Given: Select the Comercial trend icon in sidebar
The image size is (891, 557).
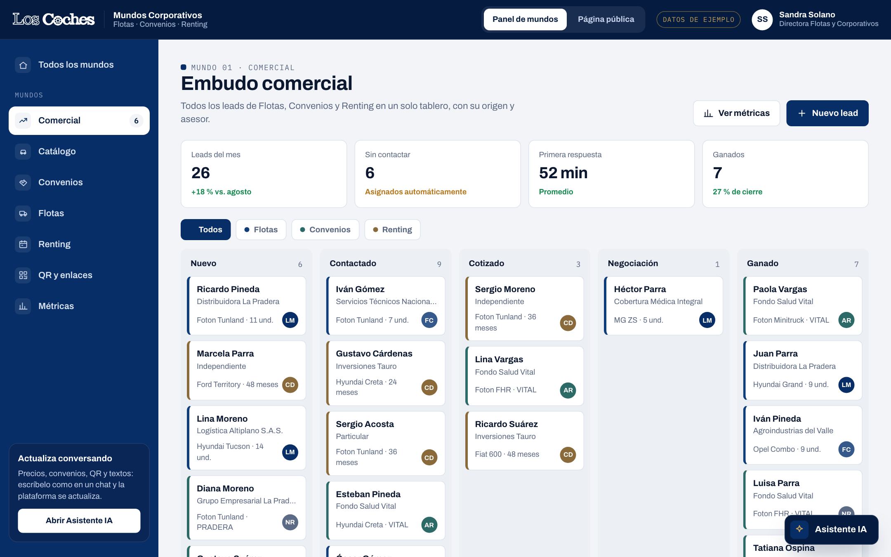Looking at the screenshot, I should tap(23, 120).
